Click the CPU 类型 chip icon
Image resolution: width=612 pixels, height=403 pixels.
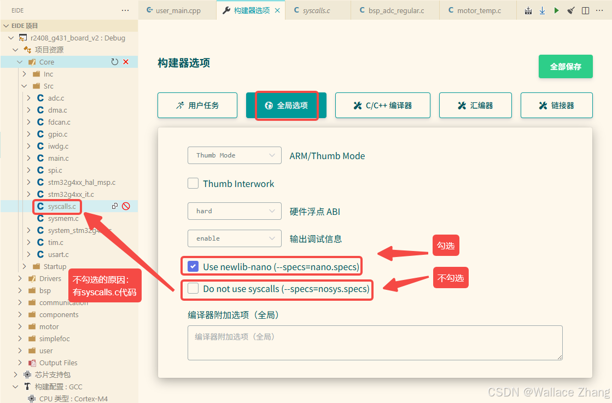pyautogui.click(x=32, y=399)
